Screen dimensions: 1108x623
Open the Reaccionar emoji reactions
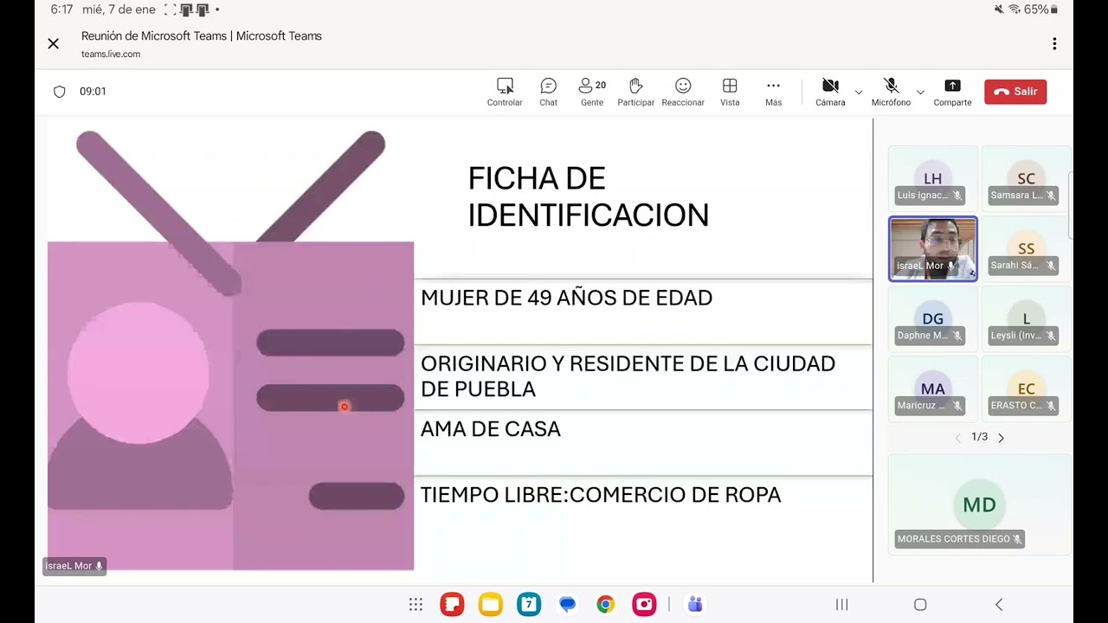[x=683, y=92]
